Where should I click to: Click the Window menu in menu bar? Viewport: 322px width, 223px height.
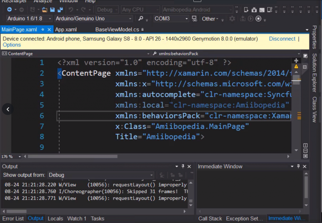pyautogui.click(x=68, y=1)
